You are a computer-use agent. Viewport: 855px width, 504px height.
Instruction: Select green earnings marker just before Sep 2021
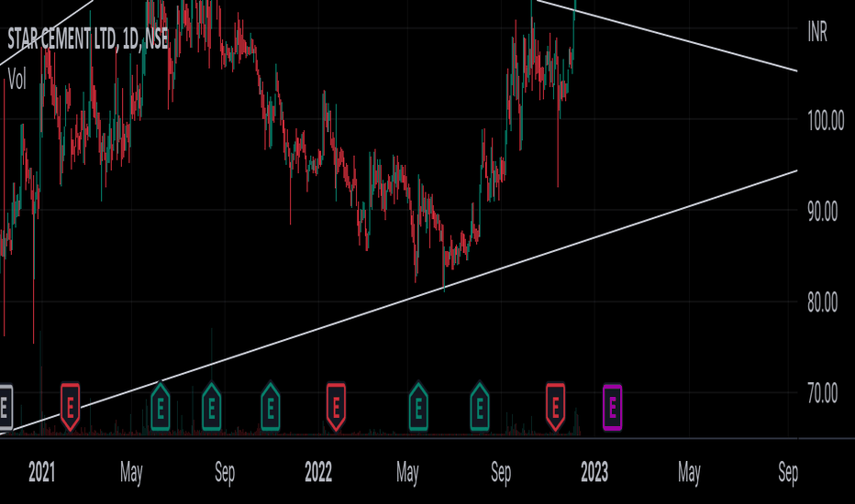pyautogui.click(x=212, y=407)
